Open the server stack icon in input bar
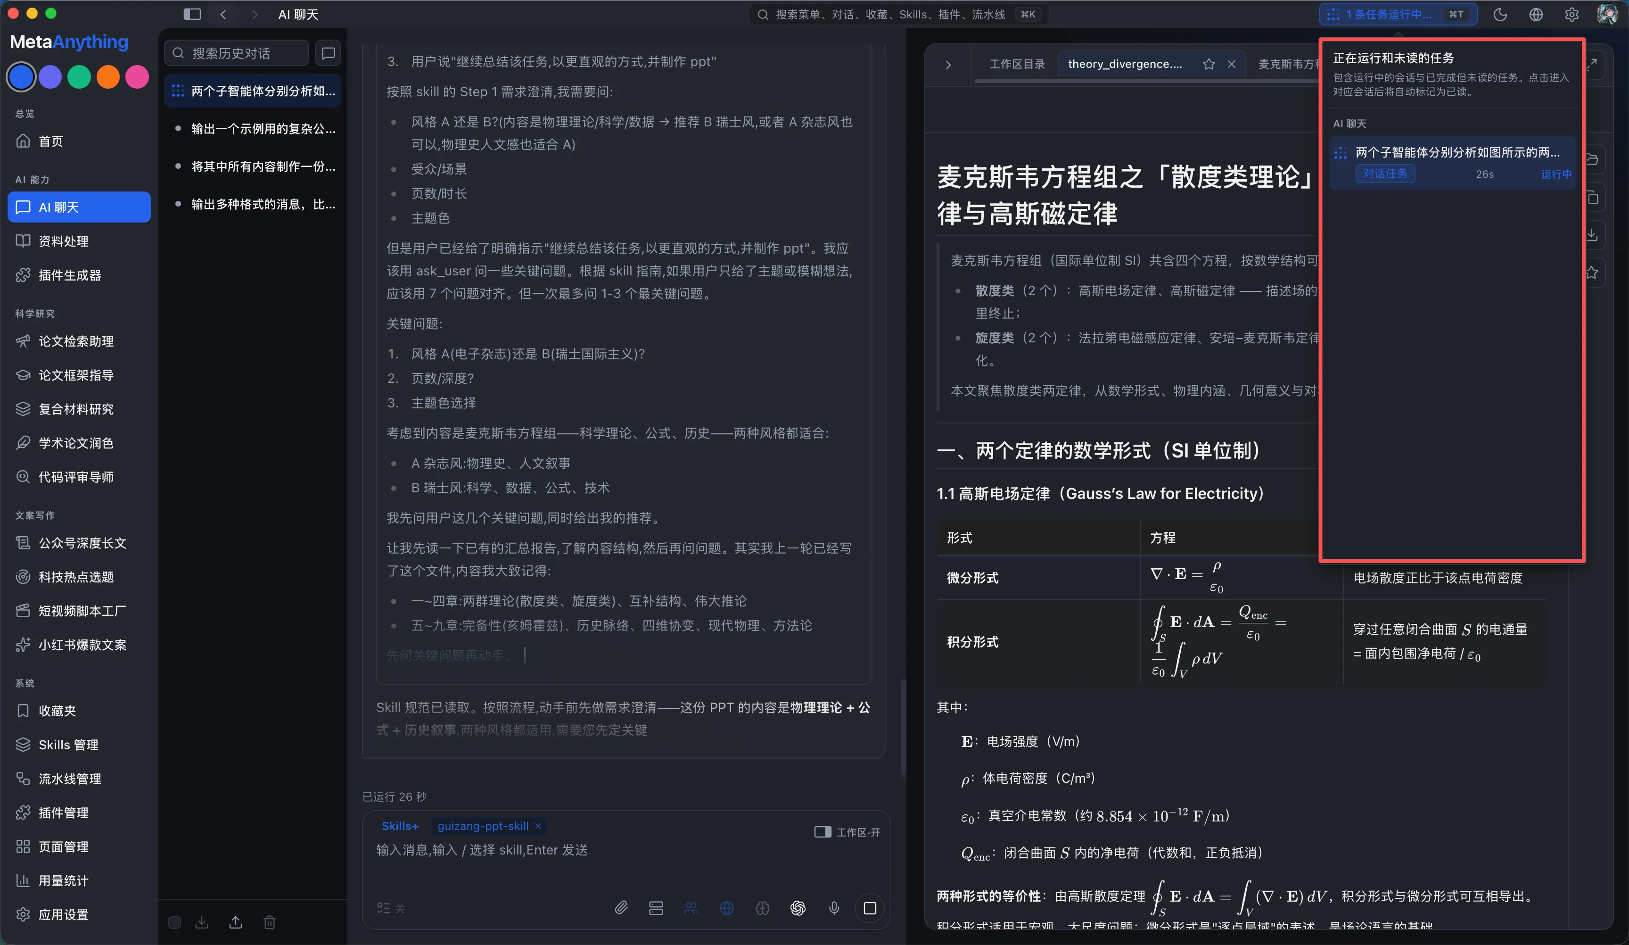Screen dimensions: 1629x945 pyautogui.click(x=656, y=908)
